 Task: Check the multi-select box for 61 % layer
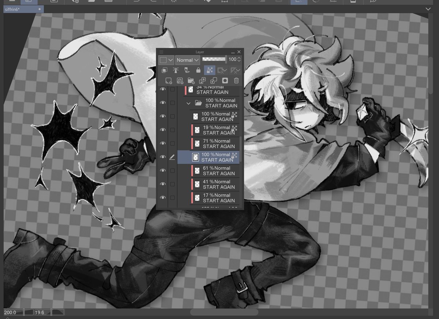point(172,171)
